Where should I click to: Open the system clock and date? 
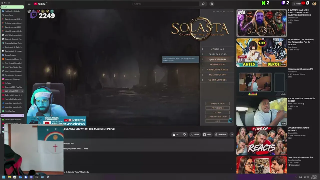[314, 177]
